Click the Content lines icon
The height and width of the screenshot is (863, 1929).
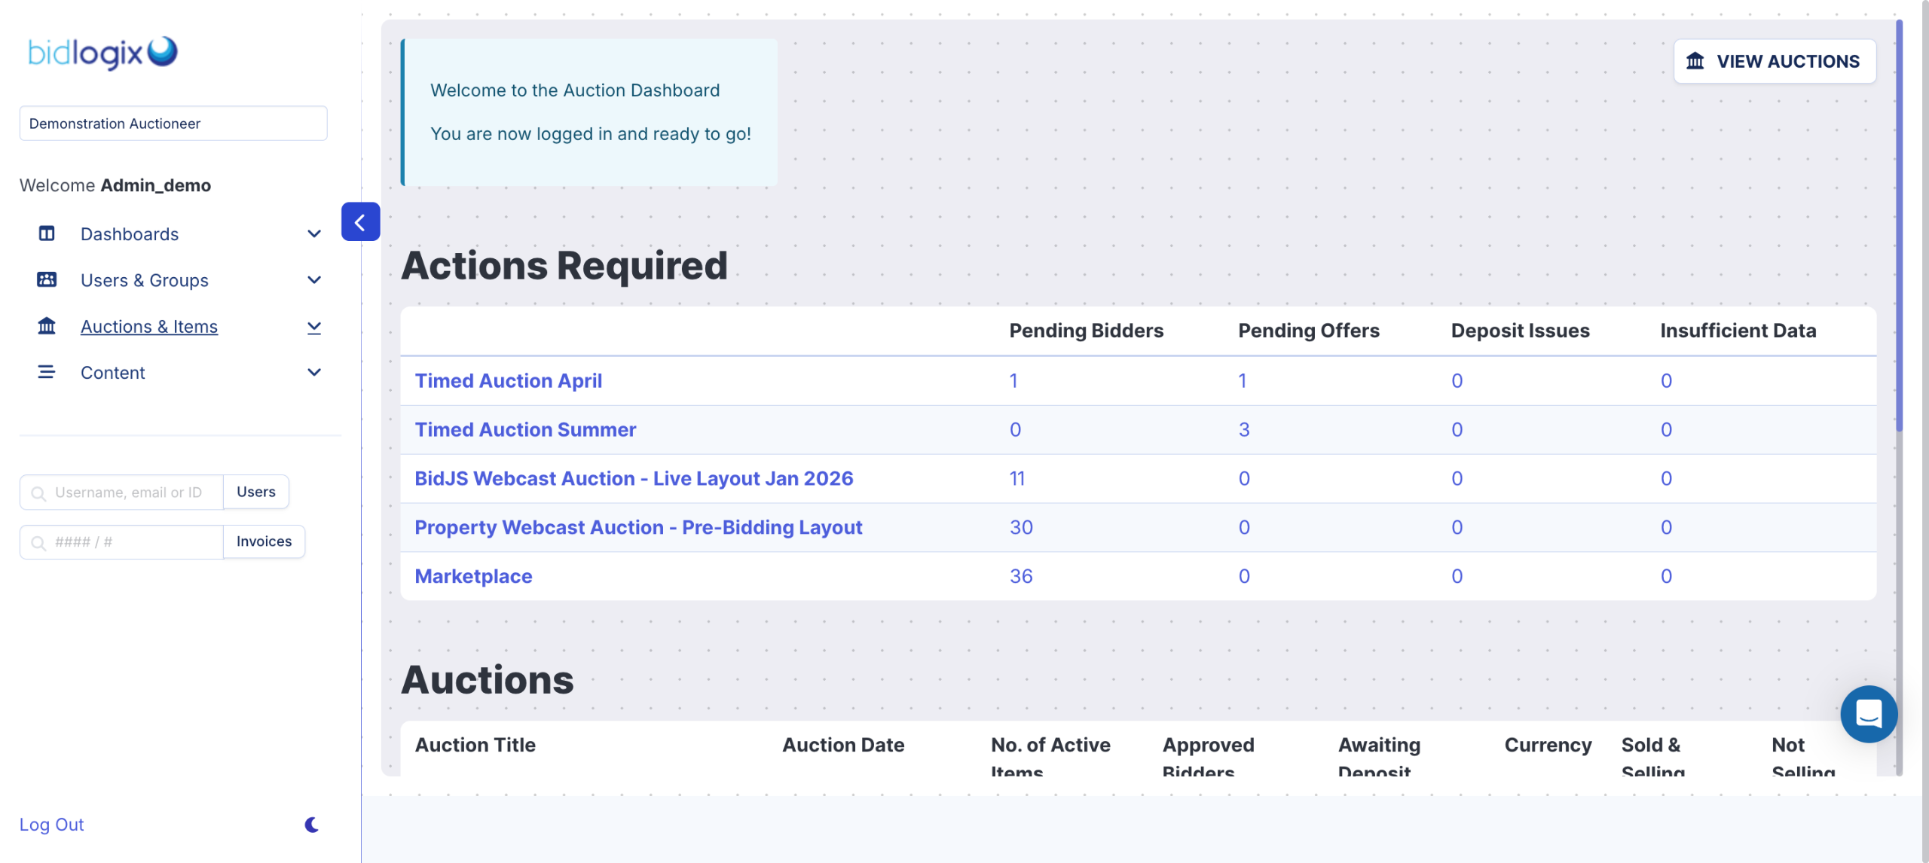tap(47, 372)
